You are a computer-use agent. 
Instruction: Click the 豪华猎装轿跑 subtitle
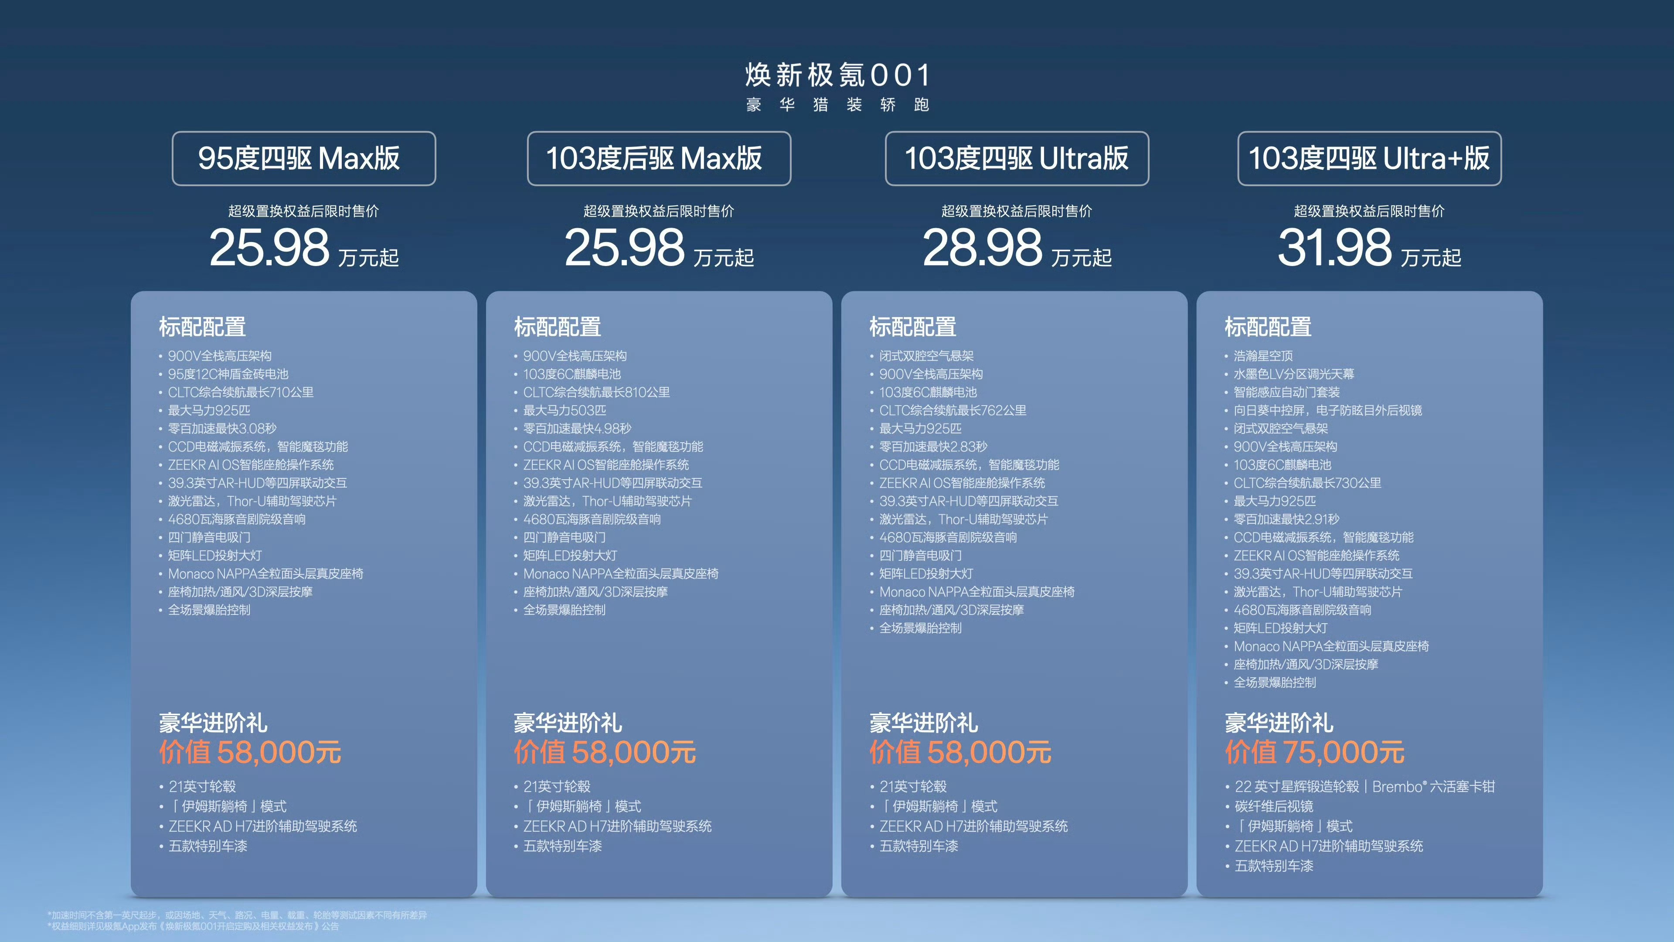coord(837,105)
